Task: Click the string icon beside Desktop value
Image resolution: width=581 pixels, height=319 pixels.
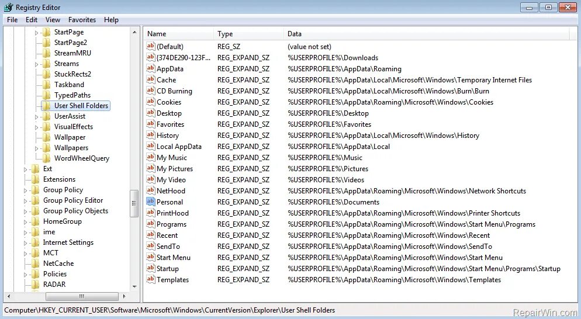Action: tap(150, 113)
